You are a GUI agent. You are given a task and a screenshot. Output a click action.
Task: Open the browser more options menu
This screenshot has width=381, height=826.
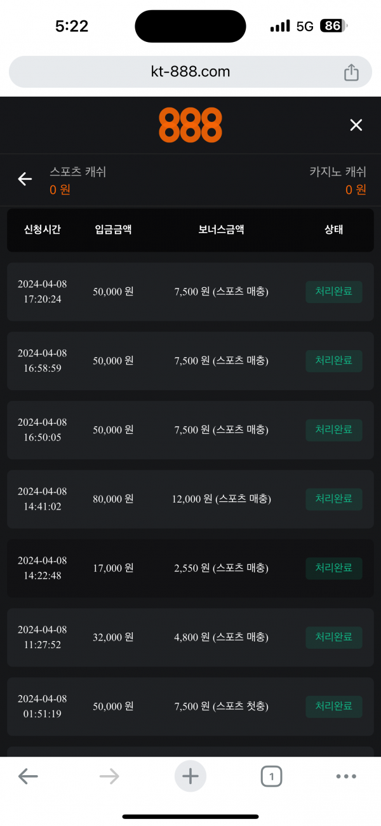(346, 776)
